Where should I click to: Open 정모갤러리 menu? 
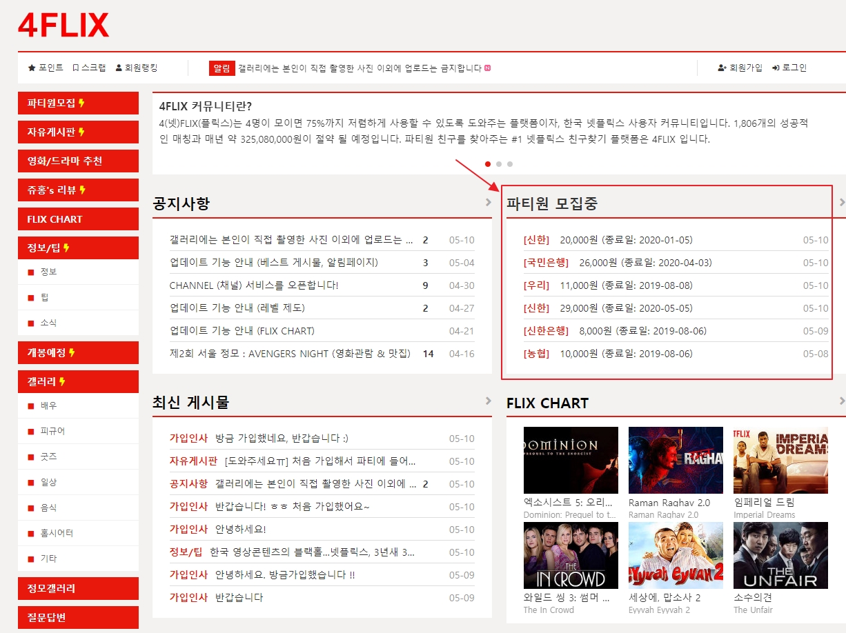78,589
